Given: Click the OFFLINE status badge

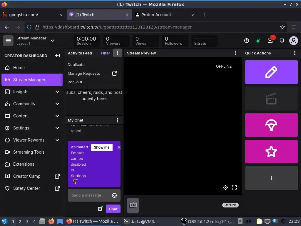Looking at the screenshot, I should click(230, 205).
